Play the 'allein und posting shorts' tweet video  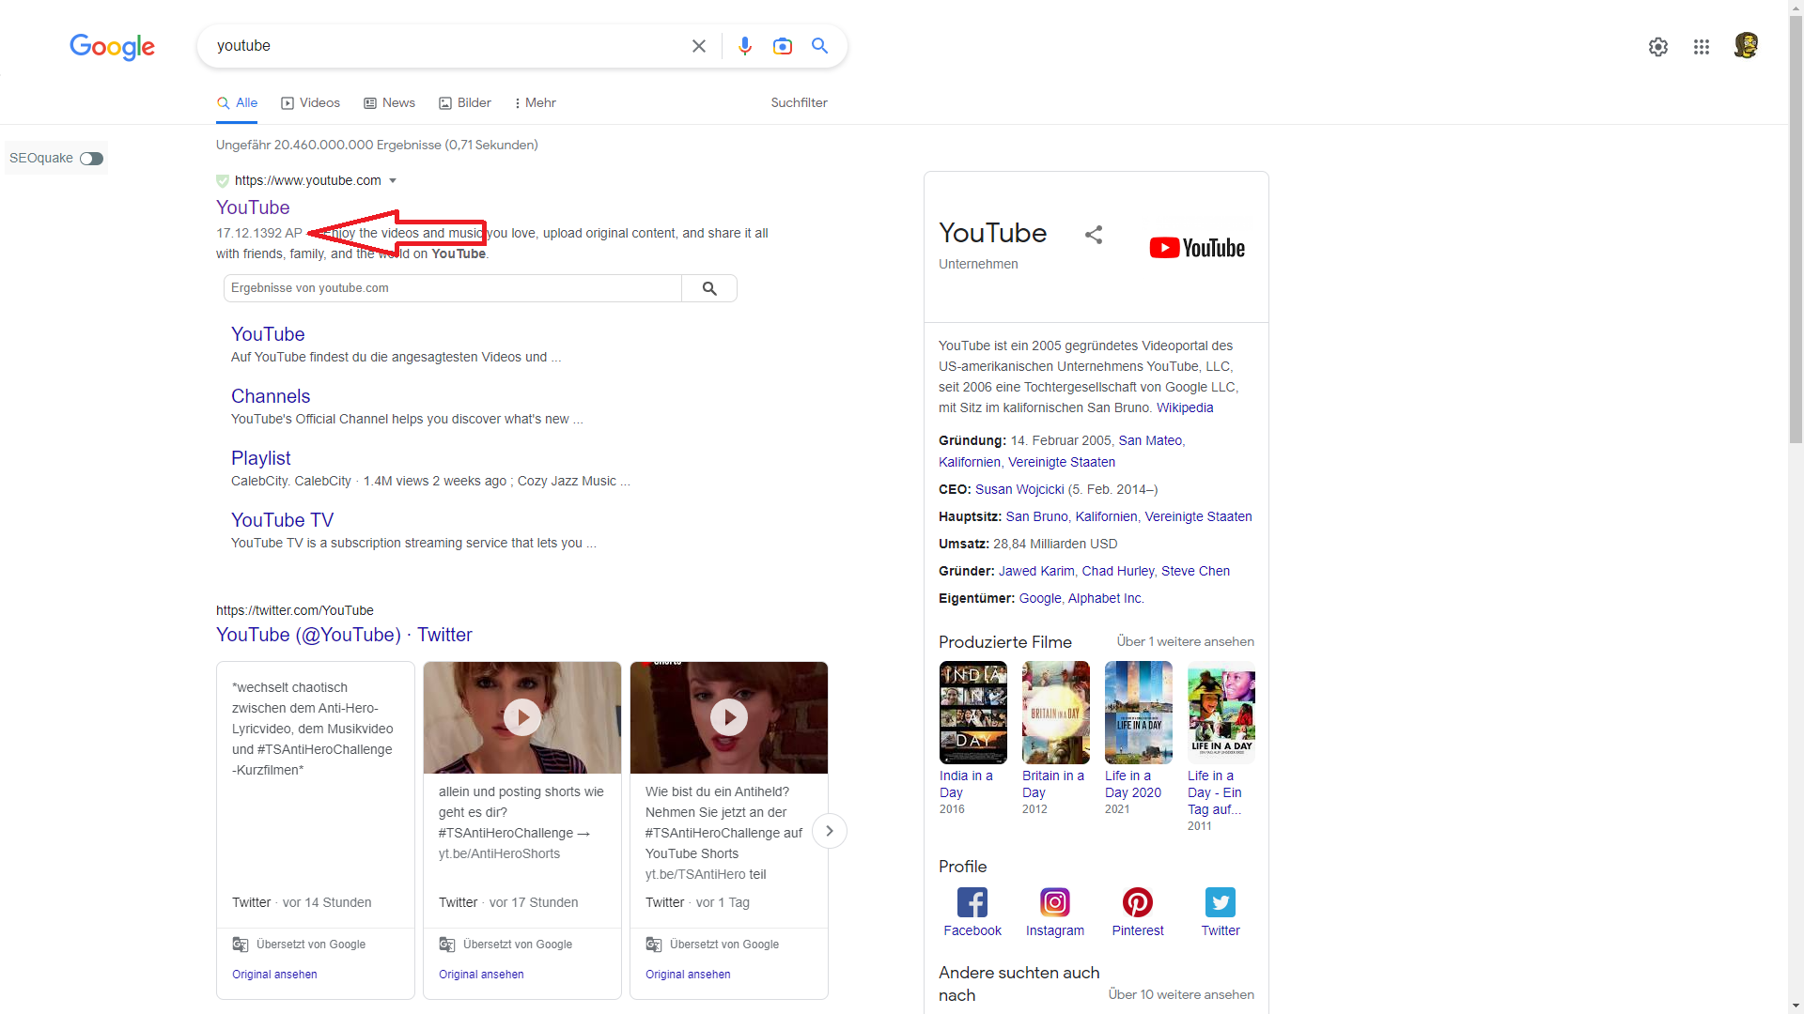pyautogui.click(x=522, y=717)
